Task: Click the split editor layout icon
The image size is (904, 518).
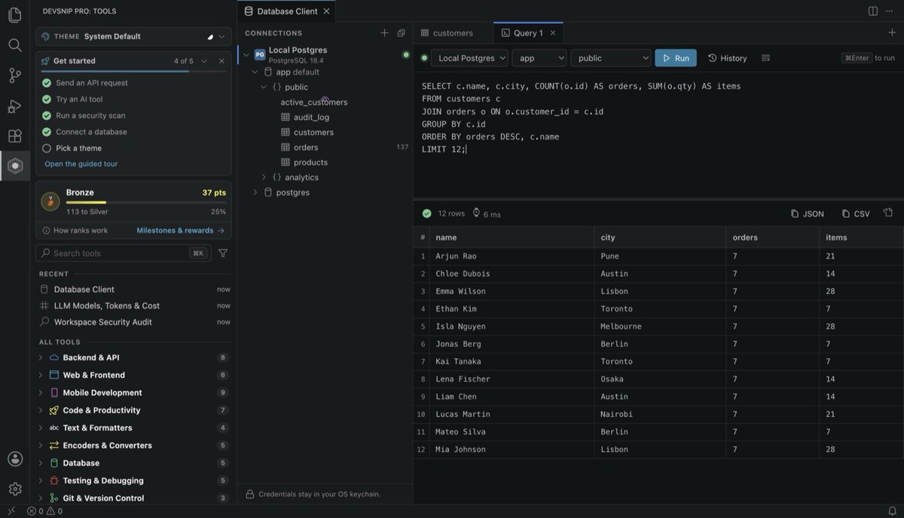Action: [x=872, y=11]
